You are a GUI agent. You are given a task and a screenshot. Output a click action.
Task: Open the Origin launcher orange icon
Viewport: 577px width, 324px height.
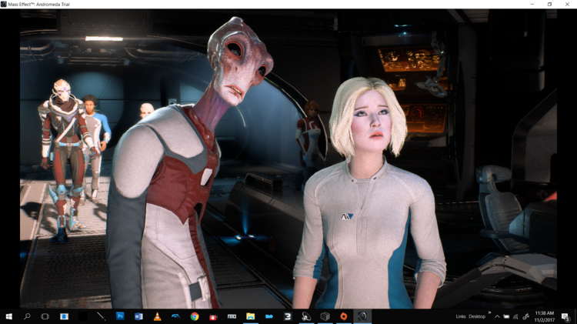pyautogui.click(x=343, y=316)
